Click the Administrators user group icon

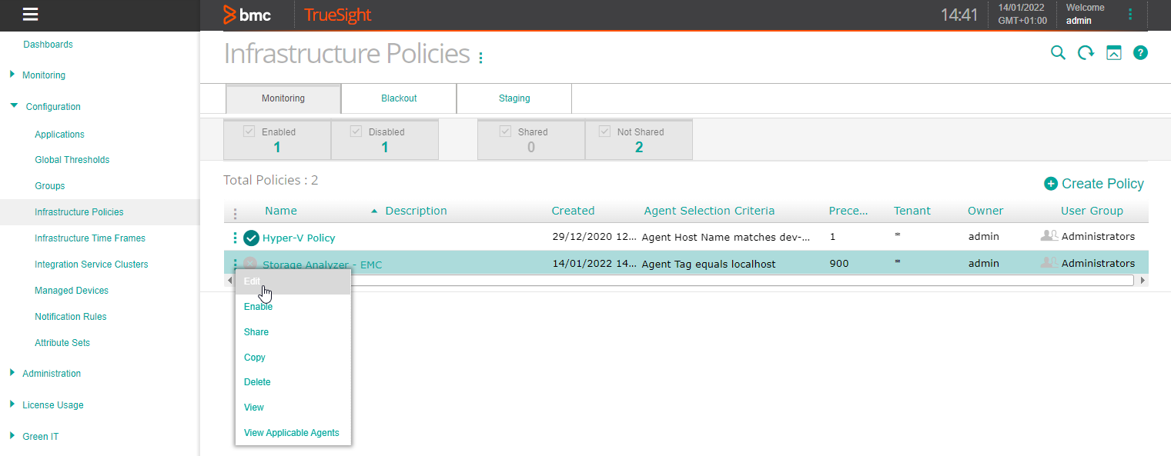1049,237
